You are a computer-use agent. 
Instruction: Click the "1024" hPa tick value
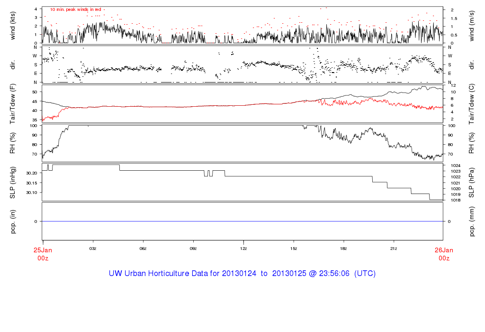(456, 166)
